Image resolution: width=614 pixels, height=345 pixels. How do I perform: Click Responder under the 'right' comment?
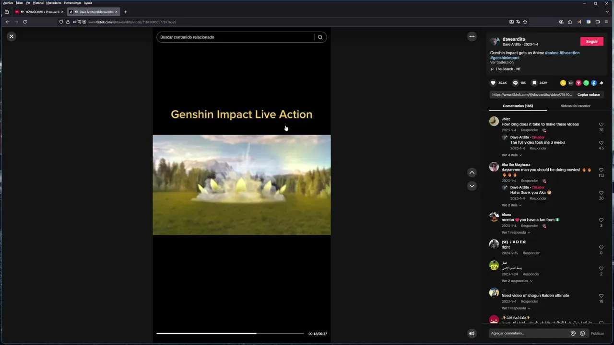coord(531,253)
